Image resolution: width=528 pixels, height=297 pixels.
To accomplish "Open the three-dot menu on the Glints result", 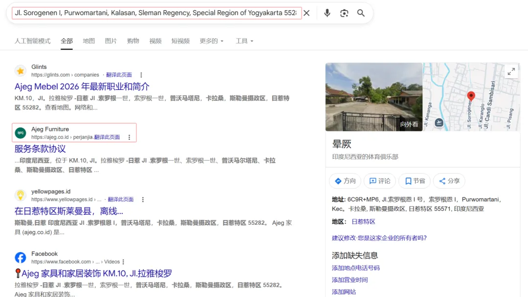I will click(x=141, y=75).
